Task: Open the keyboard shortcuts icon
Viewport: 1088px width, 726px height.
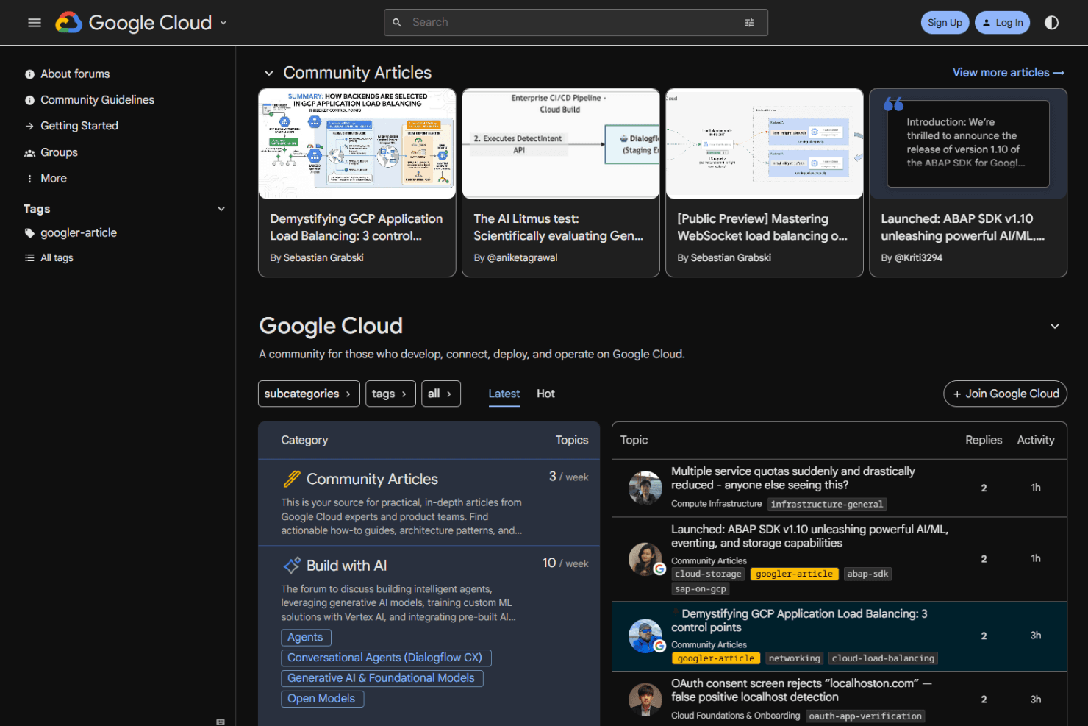Action: pos(221,721)
